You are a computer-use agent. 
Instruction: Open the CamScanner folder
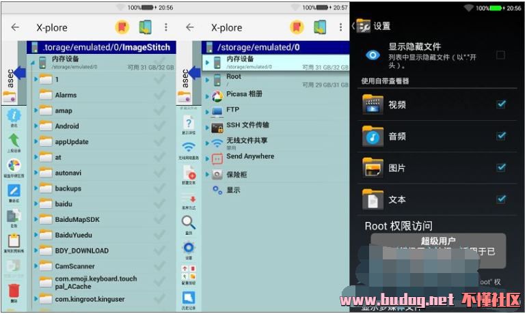(102, 266)
